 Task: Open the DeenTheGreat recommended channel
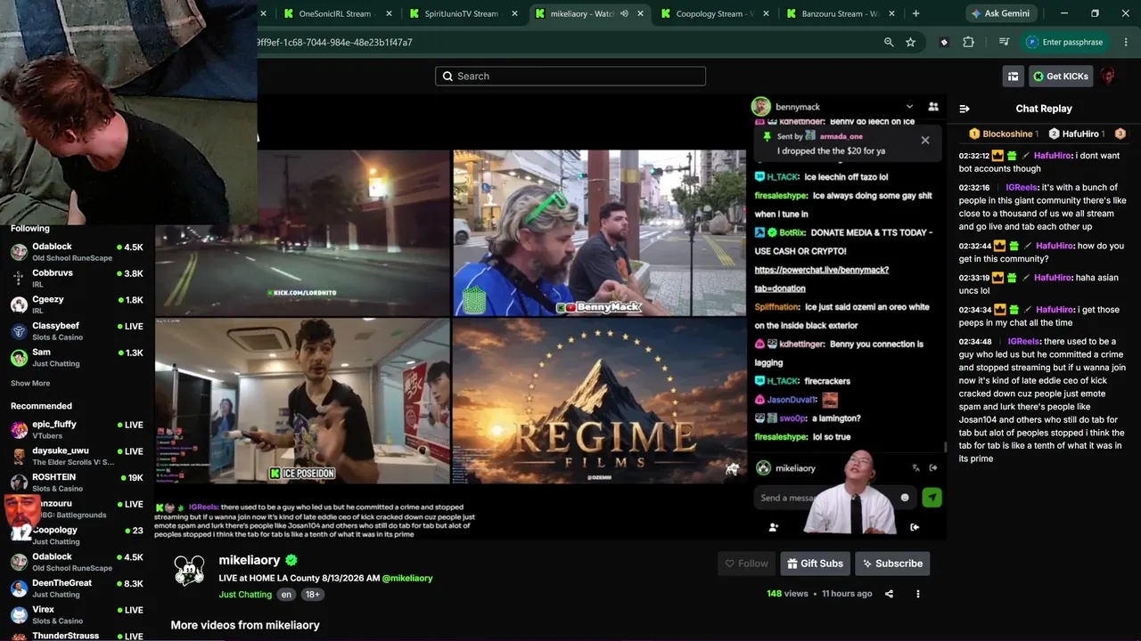point(78,588)
